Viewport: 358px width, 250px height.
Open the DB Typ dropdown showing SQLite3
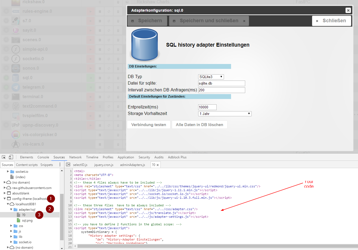click(211, 77)
